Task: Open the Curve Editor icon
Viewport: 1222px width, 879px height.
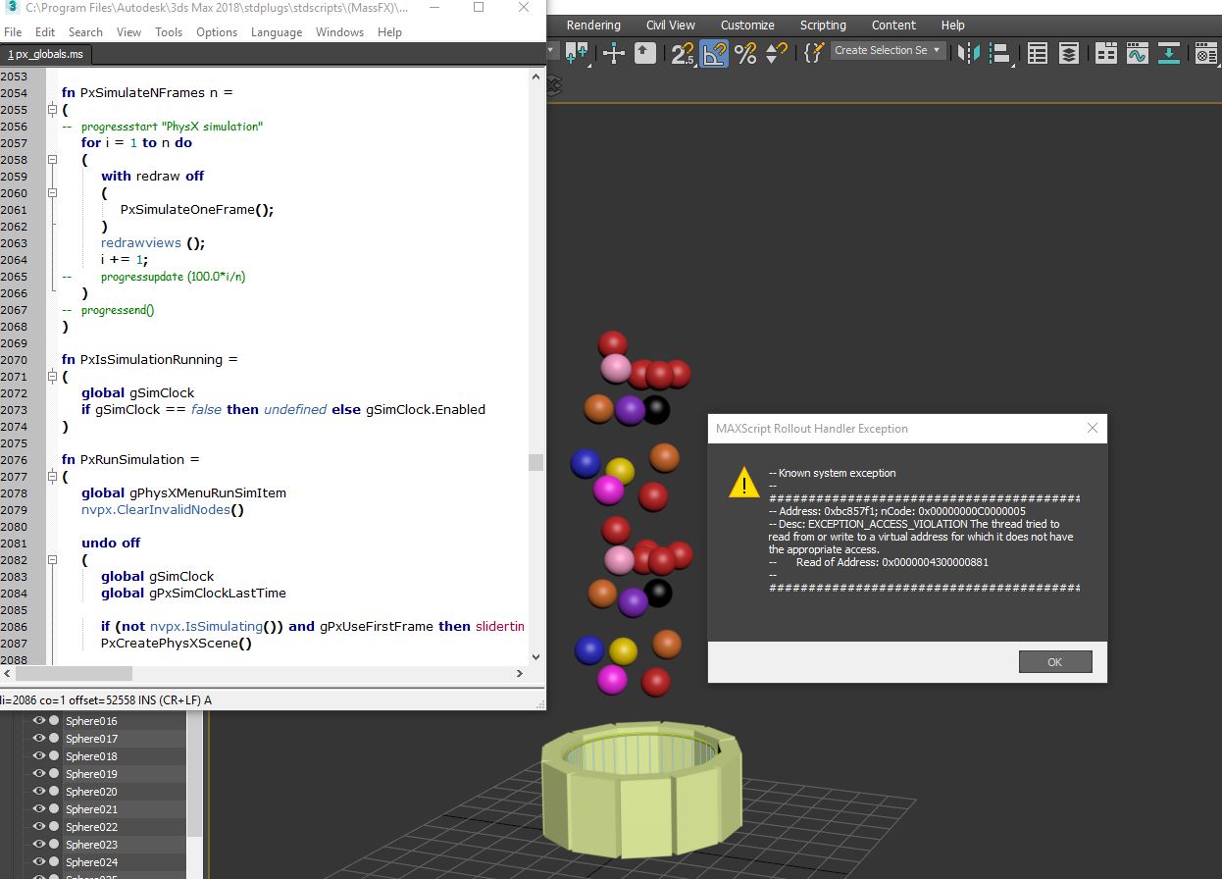Action: click(x=1137, y=52)
